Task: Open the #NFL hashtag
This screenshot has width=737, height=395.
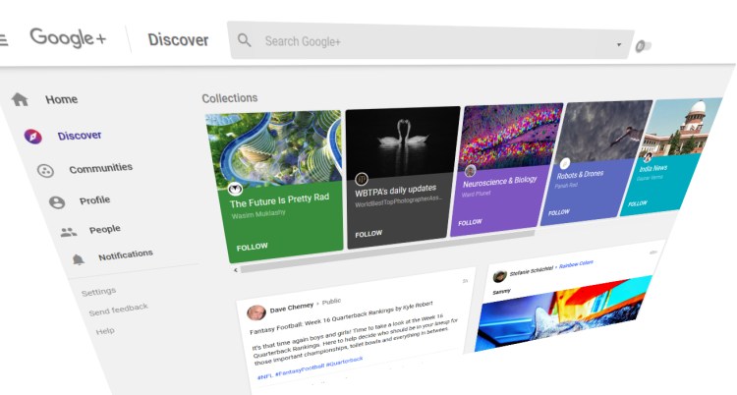Action: 265,376
